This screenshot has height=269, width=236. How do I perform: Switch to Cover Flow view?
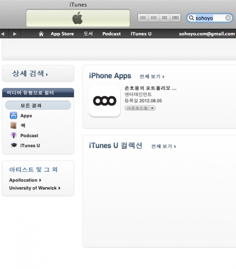175,17
